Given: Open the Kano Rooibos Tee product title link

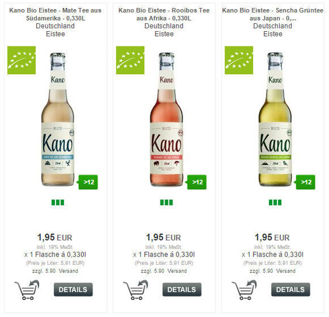Looking at the screenshot, I should click(x=164, y=14).
